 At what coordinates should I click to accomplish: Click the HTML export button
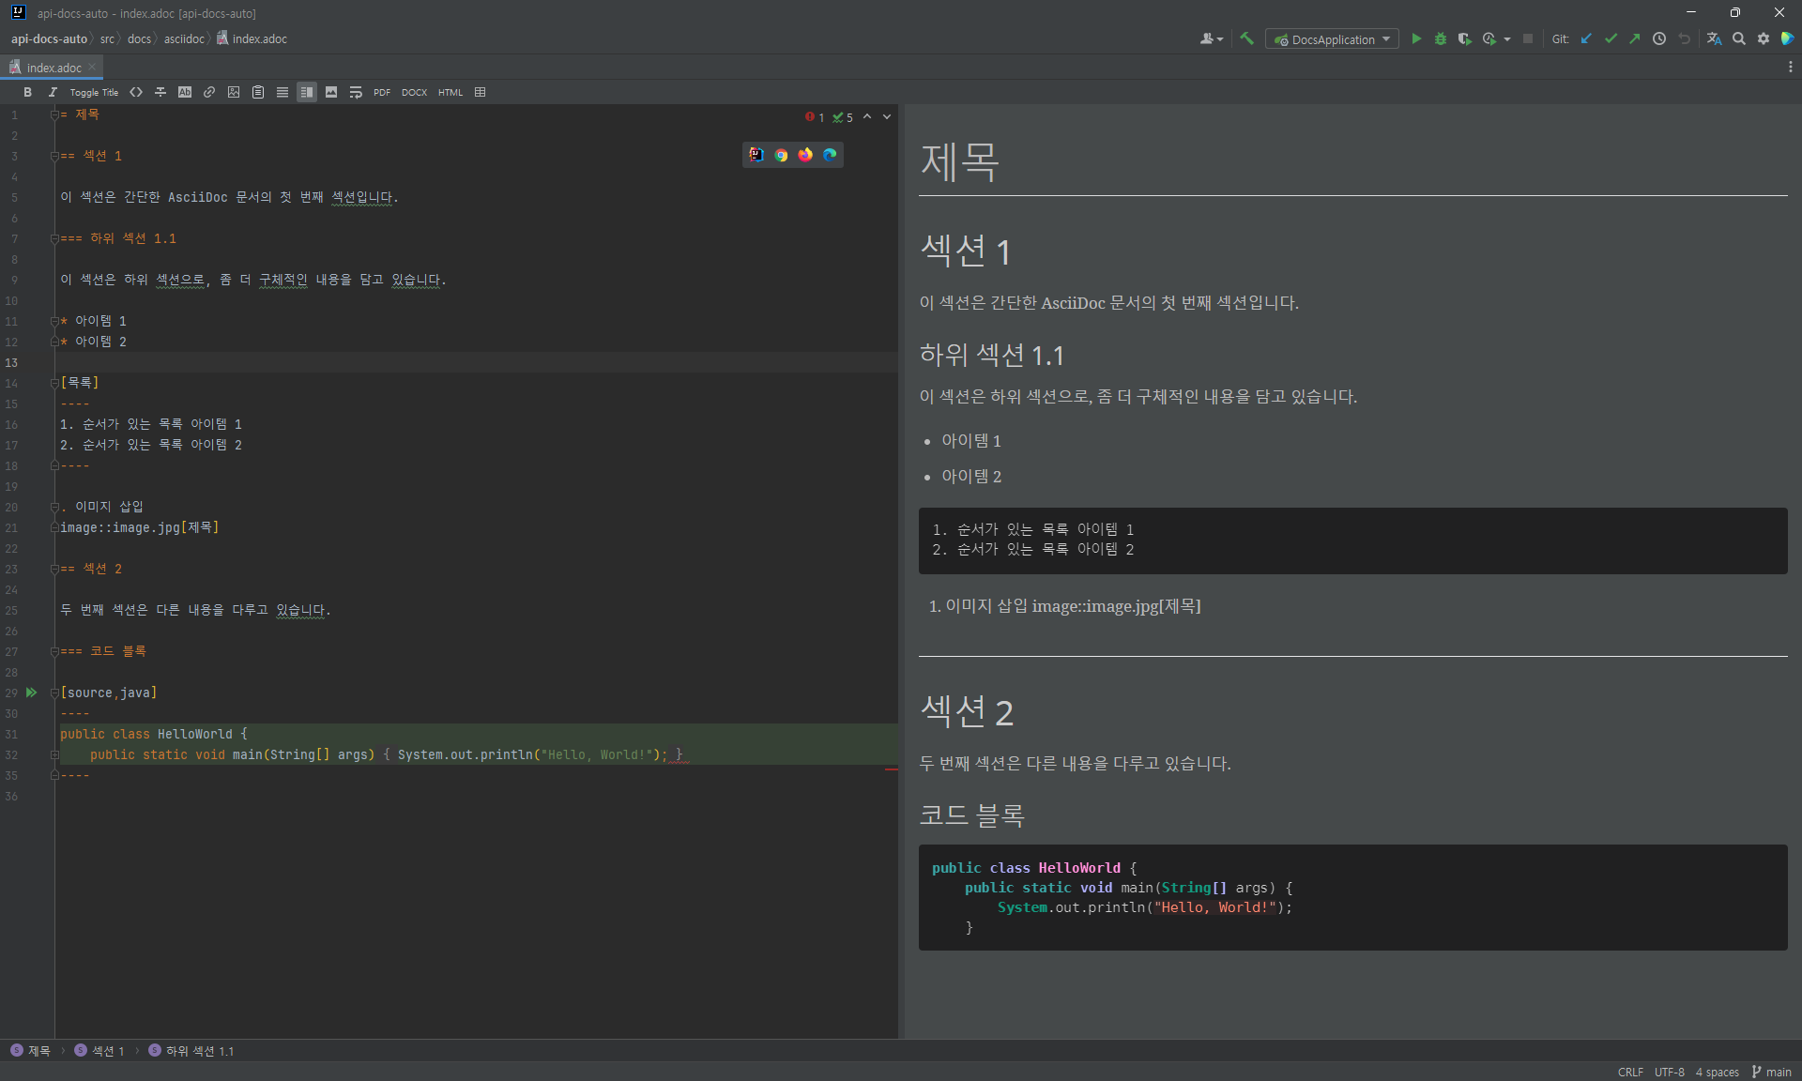click(450, 92)
